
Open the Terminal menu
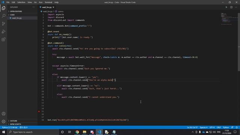coord(48,2)
